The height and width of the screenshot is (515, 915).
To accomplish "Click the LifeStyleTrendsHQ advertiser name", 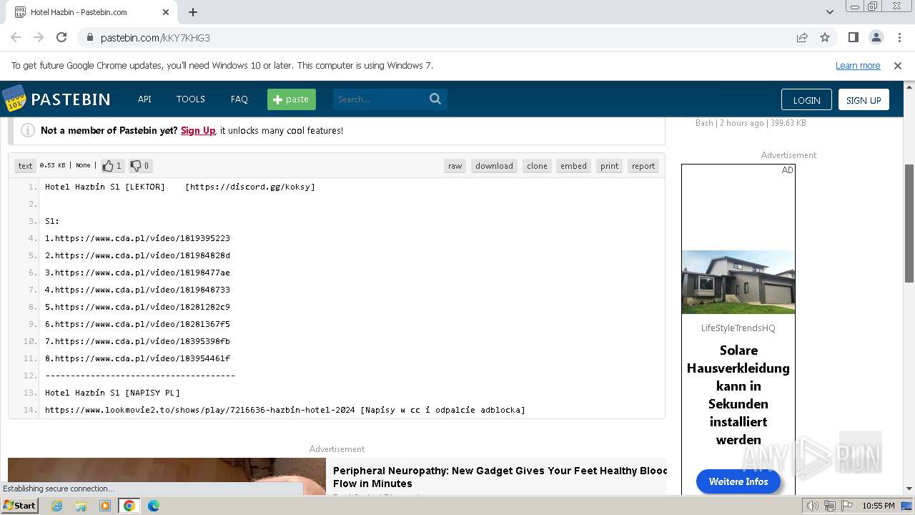I will (x=738, y=328).
